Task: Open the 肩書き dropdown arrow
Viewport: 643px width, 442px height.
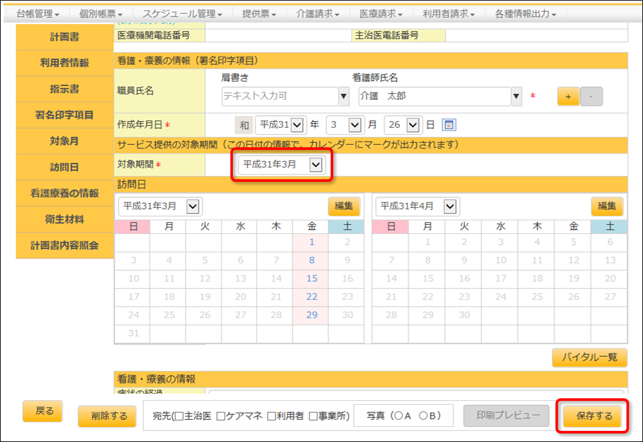Action: tap(343, 96)
